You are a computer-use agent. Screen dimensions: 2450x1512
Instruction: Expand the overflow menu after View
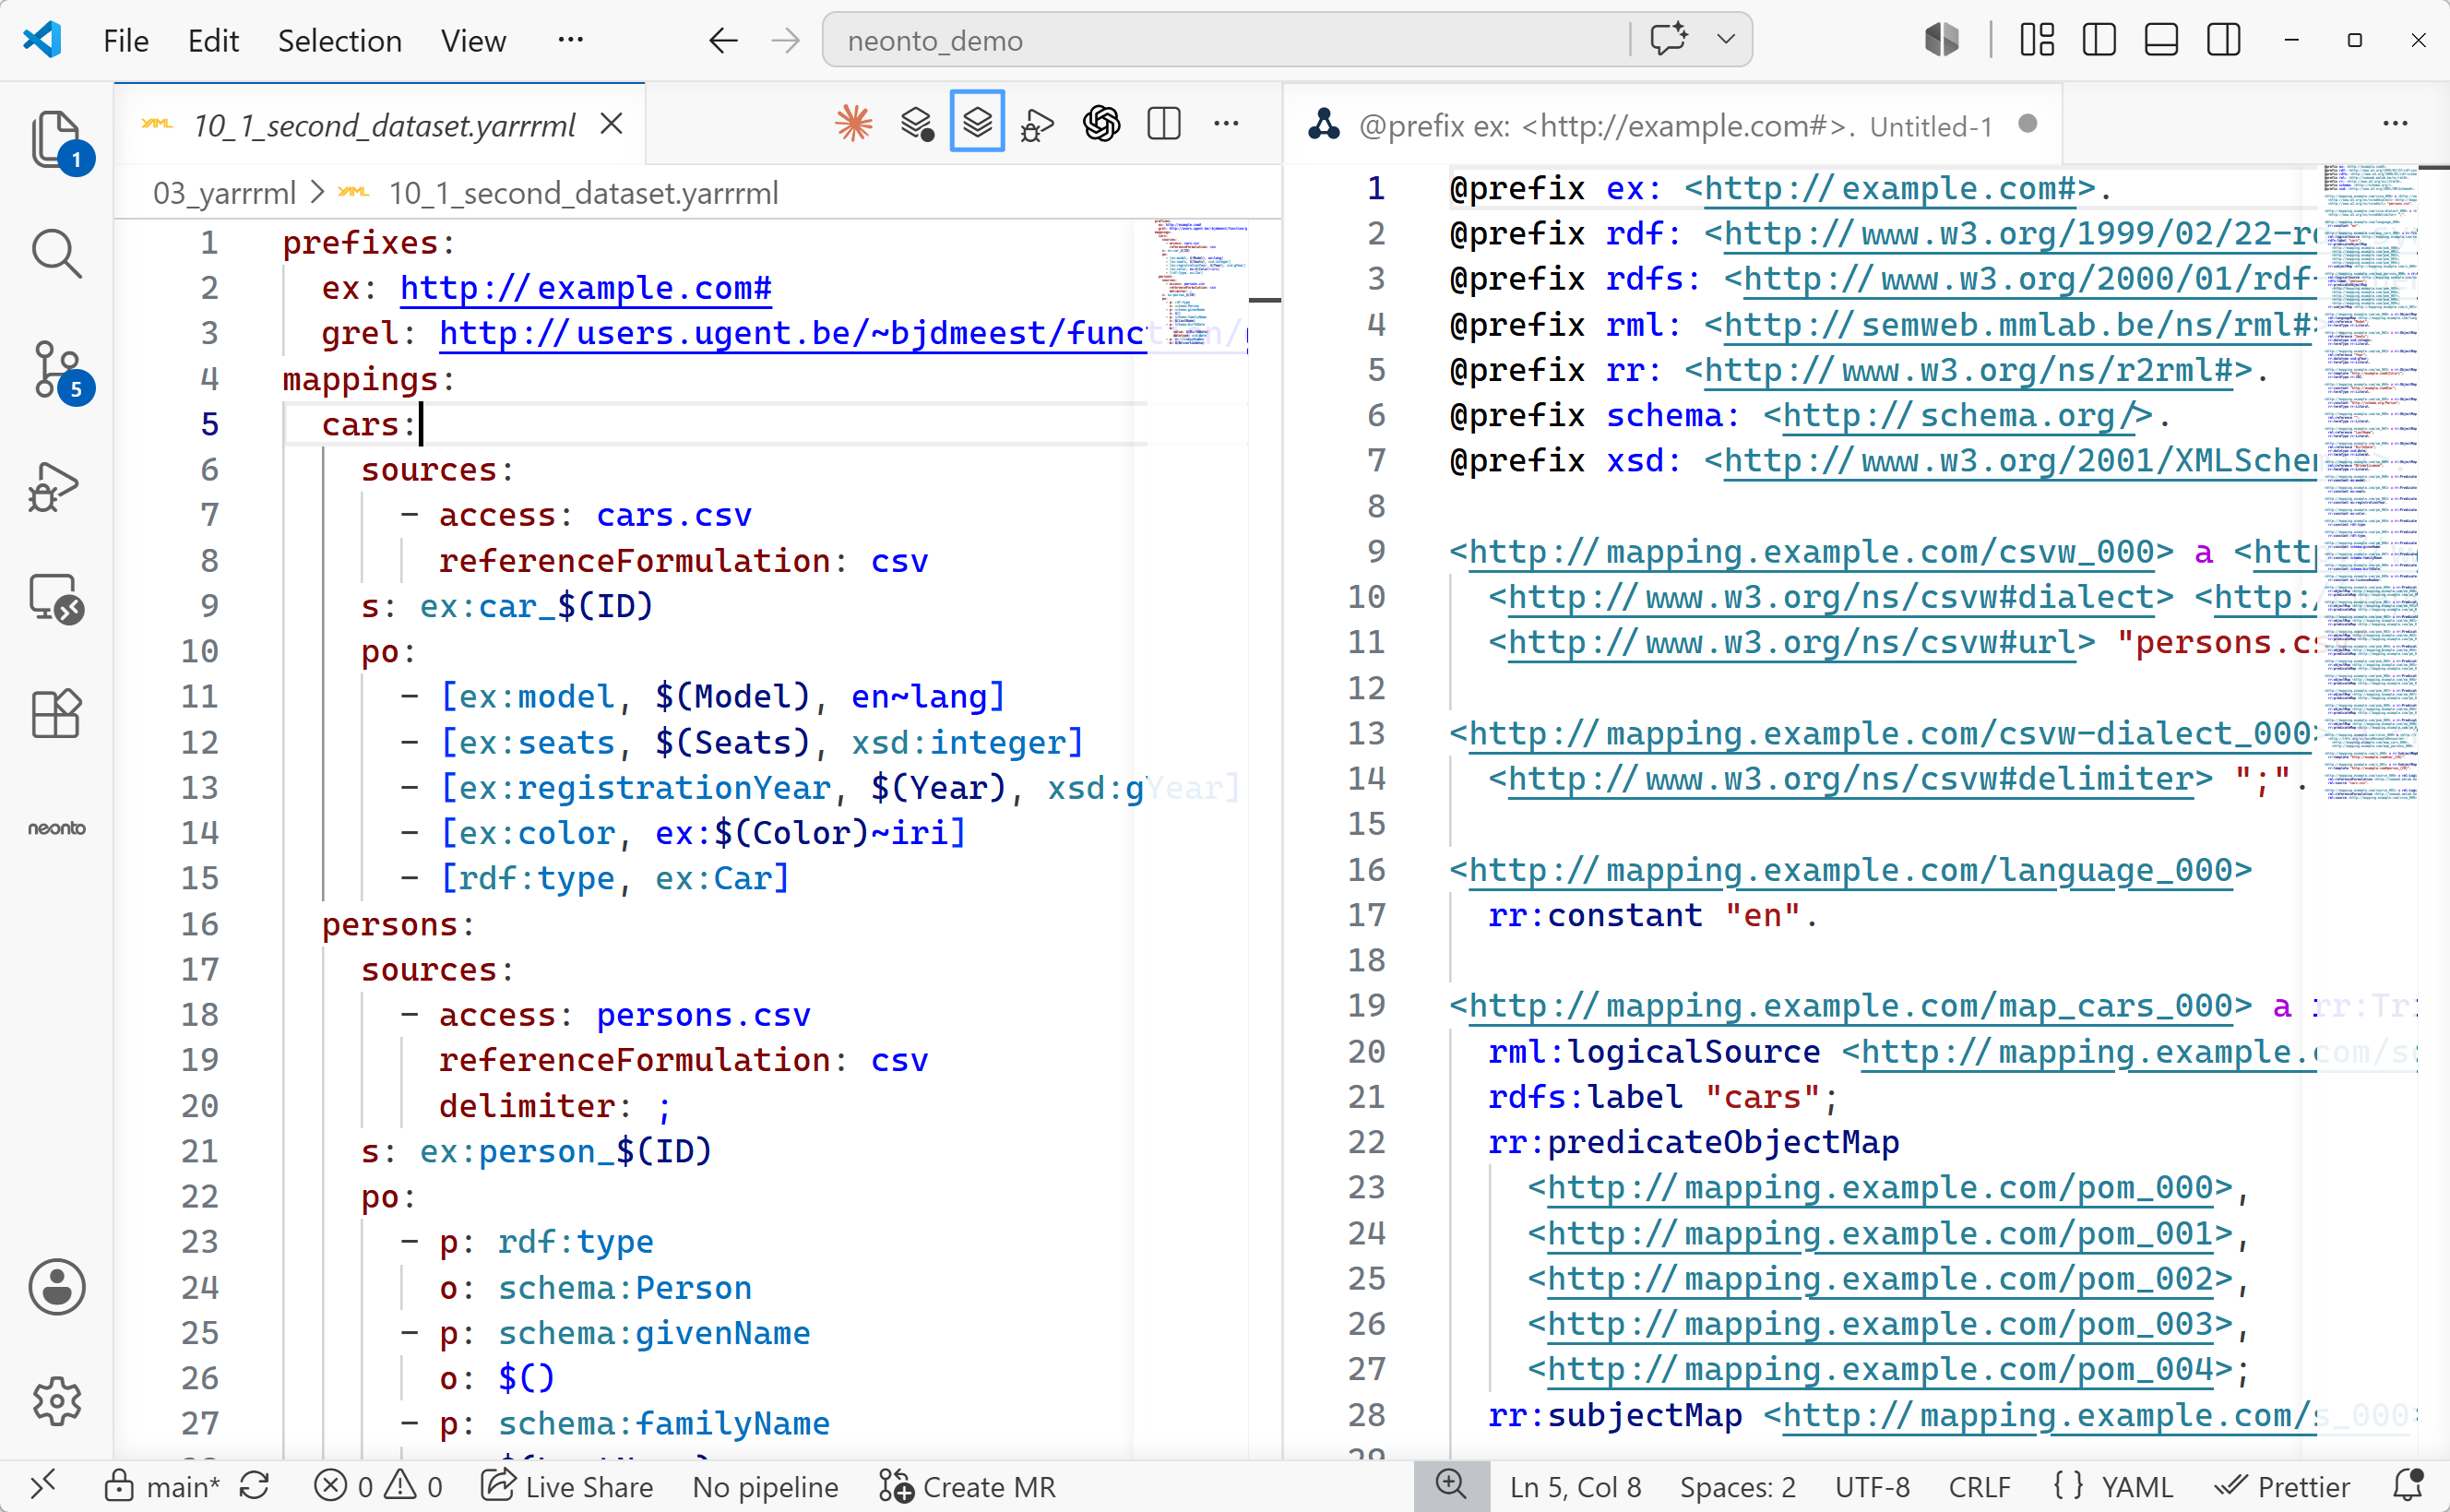570,40
